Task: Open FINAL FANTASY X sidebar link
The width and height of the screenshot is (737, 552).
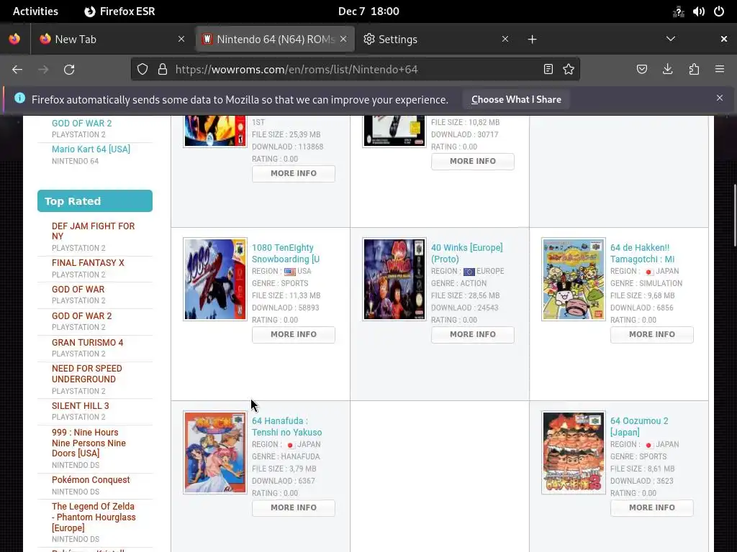Action: coord(88,263)
